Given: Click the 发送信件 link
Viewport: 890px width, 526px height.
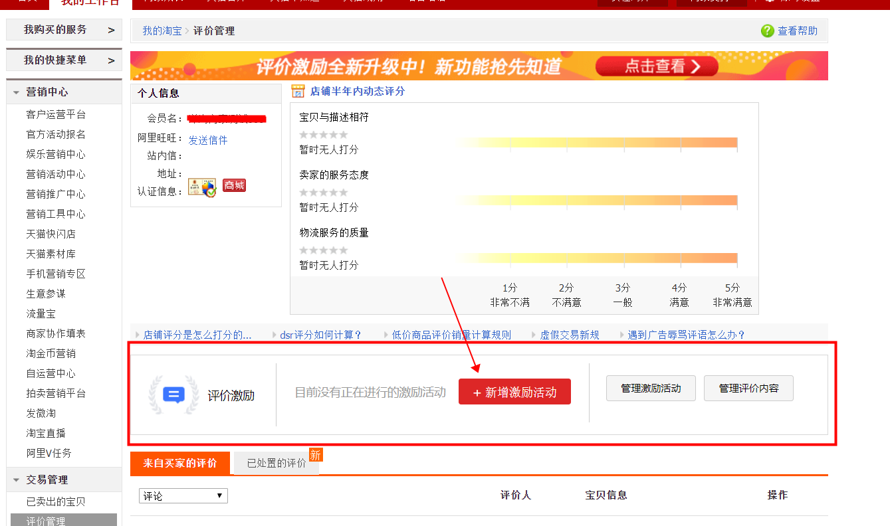Looking at the screenshot, I should tap(208, 140).
